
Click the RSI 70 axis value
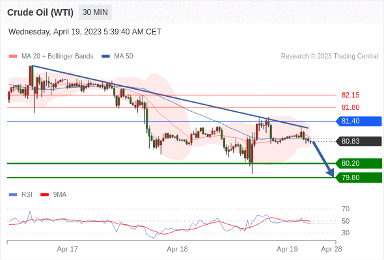[346, 209]
